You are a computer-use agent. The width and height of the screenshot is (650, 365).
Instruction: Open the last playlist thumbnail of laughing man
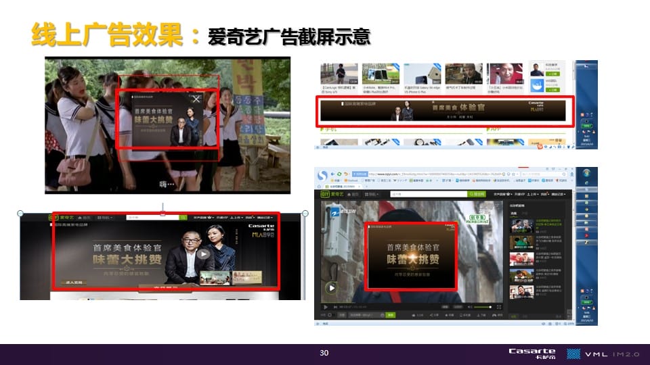(521, 293)
